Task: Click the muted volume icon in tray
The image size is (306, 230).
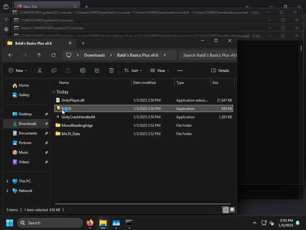Action: (x=272, y=223)
